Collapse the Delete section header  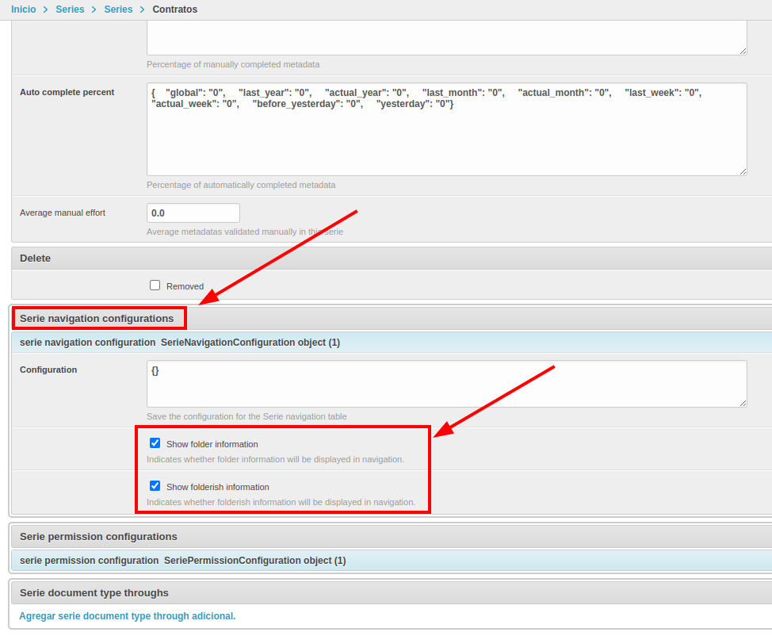36,259
